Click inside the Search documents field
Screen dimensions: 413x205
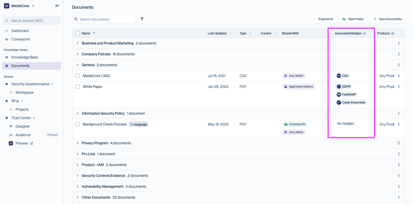(x=103, y=19)
